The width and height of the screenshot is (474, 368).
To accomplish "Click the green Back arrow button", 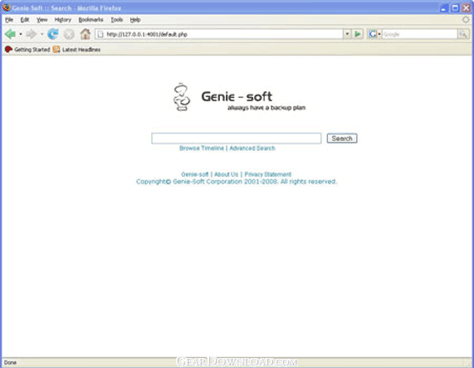I will [x=10, y=34].
